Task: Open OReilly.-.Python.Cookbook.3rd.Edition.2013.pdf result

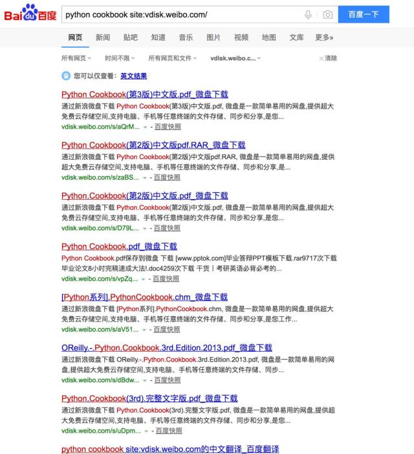Action: tap(167, 348)
